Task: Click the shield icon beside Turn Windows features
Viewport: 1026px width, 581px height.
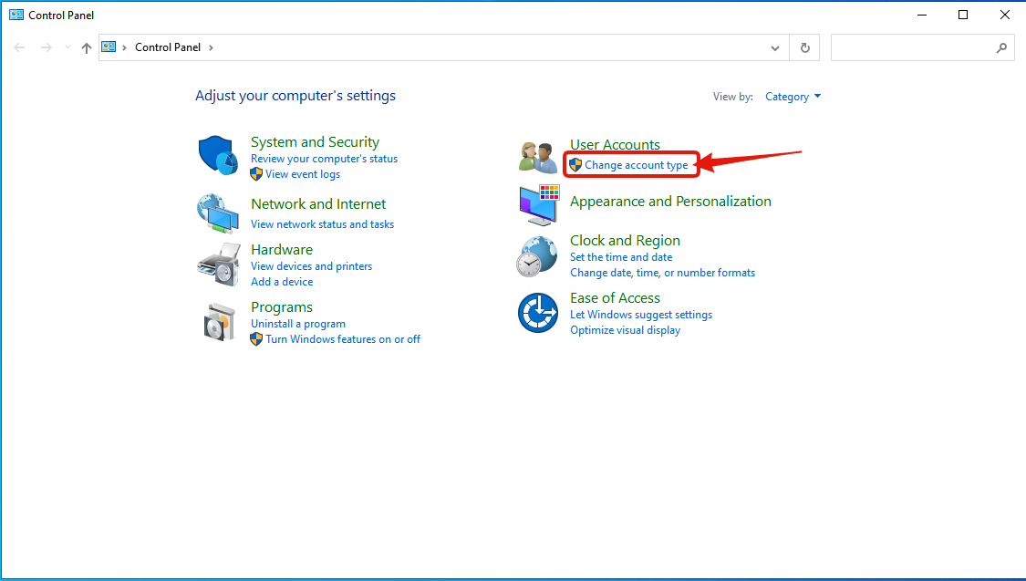Action: [256, 339]
